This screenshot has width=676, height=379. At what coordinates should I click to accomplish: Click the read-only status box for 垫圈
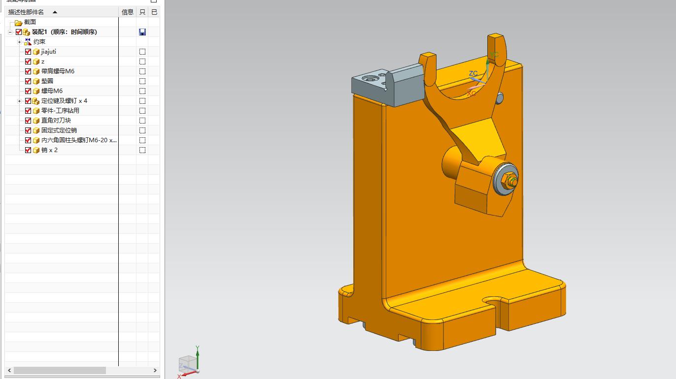[x=142, y=81]
